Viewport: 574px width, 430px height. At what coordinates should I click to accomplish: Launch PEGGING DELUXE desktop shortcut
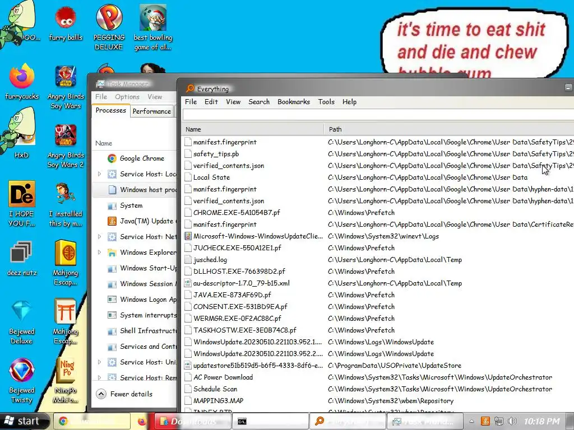click(109, 27)
